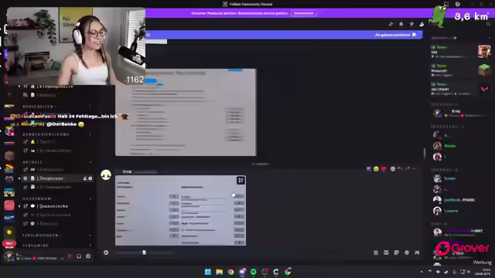Open the red square server icon in sidebar
Viewport: 495px width, 278px height.
click(x=9, y=205)
